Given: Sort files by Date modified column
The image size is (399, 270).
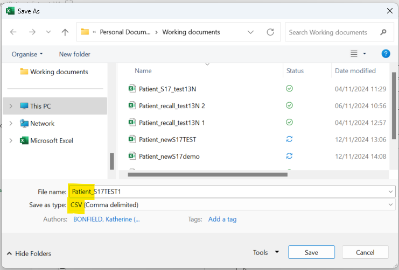Looking at the screenshot, I should pos(355,70).
